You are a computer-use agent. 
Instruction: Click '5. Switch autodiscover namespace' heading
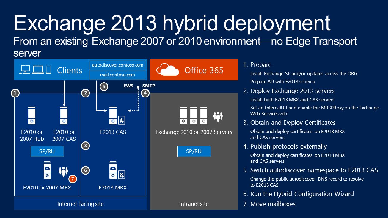point(310,170)
